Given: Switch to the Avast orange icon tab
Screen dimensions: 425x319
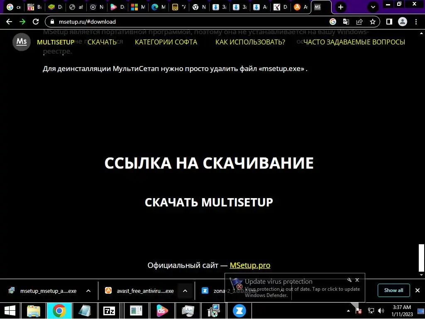Looking at the screenshot, I should point(300,7).
